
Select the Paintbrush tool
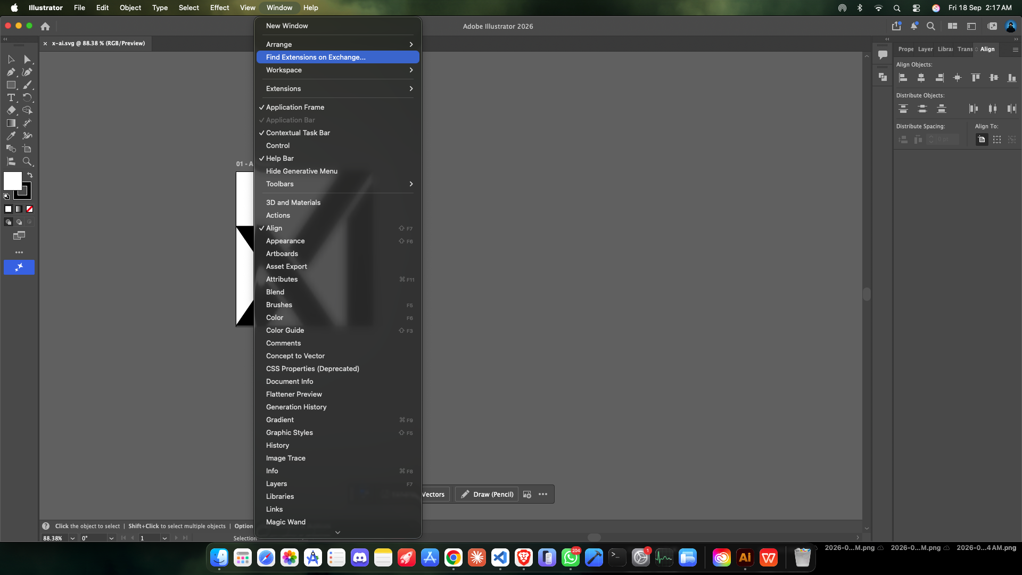(x=27, y=85)
